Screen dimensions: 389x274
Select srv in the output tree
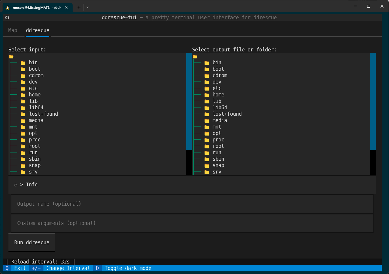click(x=217, y=172)
